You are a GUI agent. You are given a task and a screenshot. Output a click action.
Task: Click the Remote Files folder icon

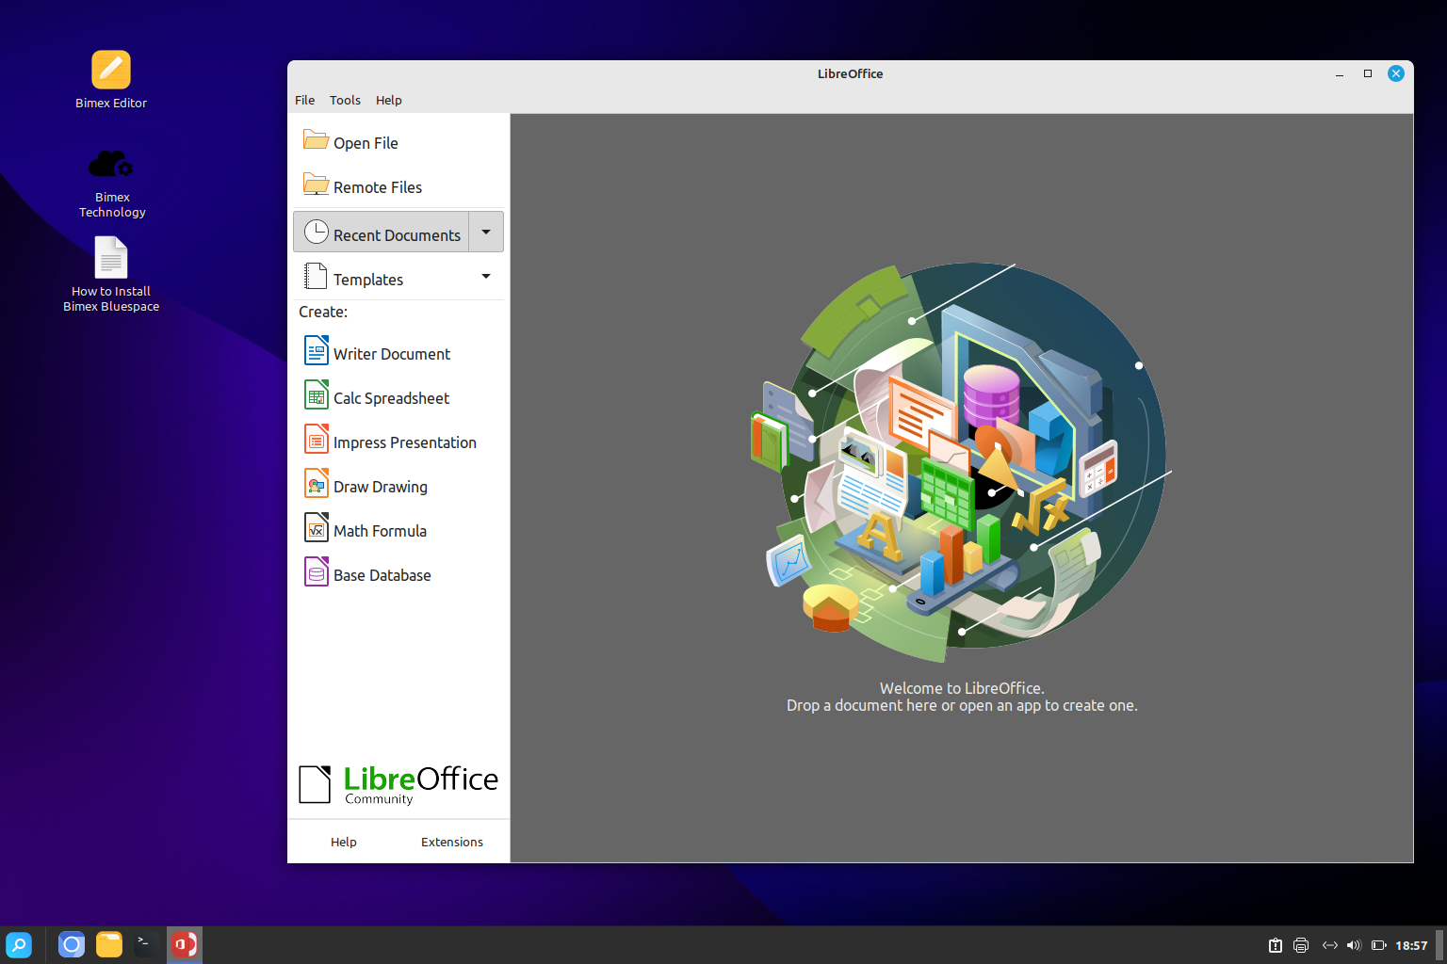[x=316, y=185]
